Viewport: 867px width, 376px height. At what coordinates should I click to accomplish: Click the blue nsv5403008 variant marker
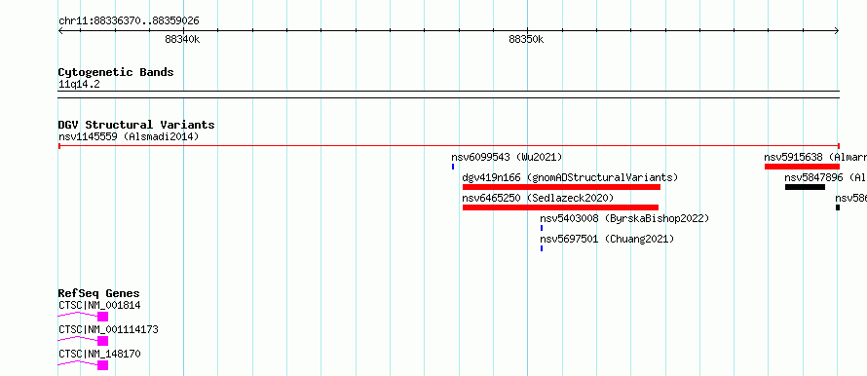tap(542, 228)
